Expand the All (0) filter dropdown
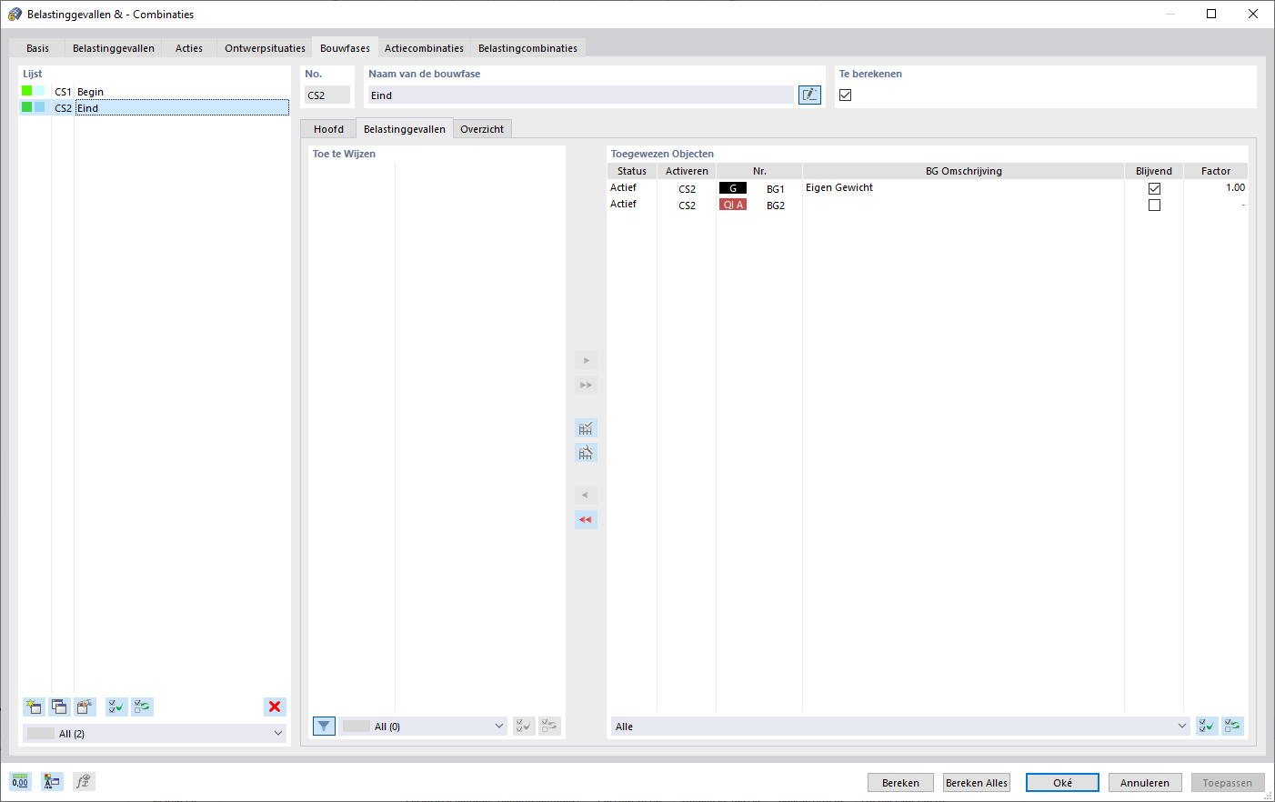Image resolution: width=1275 pixels, height=802 pixels. coord(423,726)
